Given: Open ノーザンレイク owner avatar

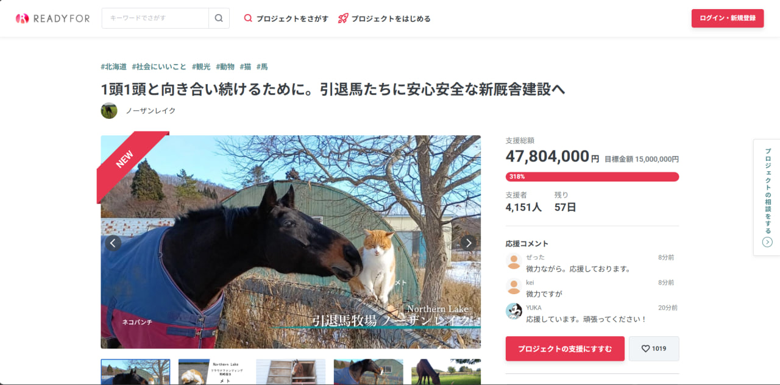Looking at the screenshot, I should coord(109,110).
